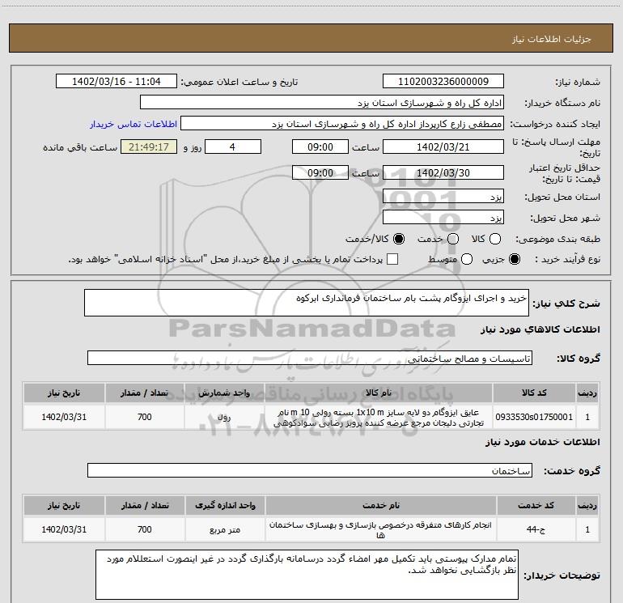Click the remaining time 21:49:17 field
This screenshot has width=623, height=603.
(x=149, y=147)
